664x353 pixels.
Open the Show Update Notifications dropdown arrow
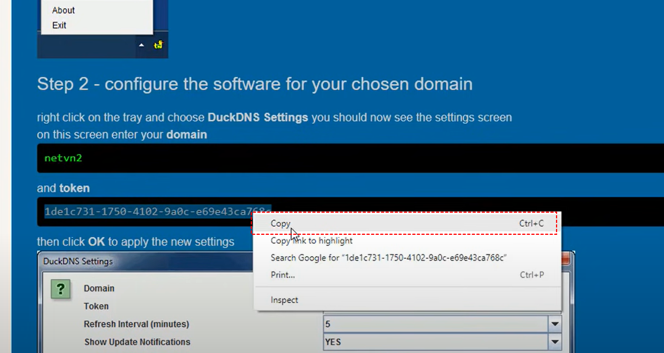[555, 342]
